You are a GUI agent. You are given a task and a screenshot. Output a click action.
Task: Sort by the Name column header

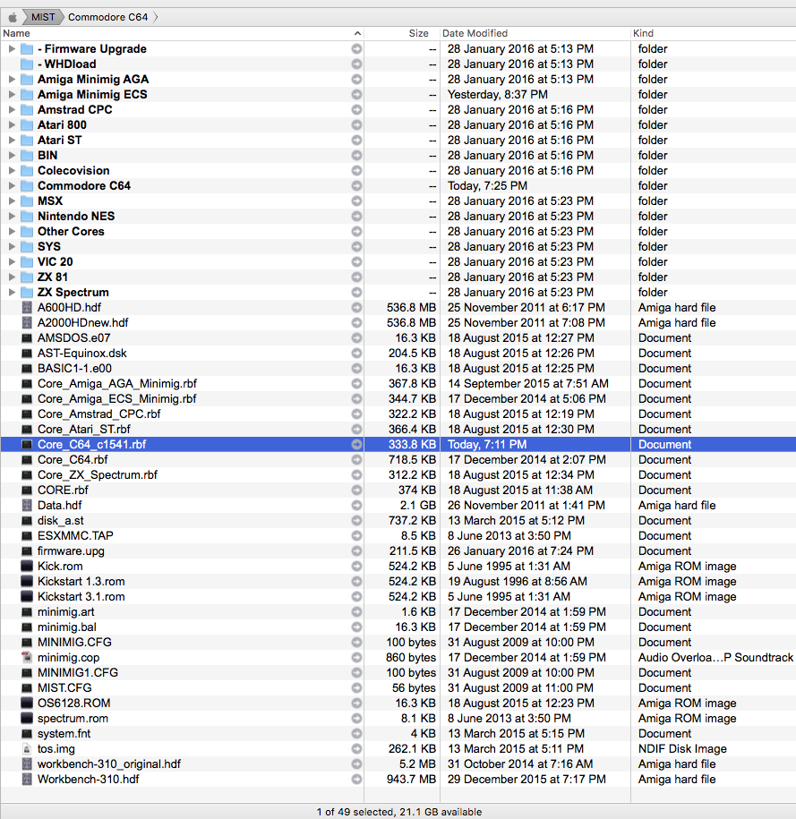pyautogui.click(x=16, y=33)
